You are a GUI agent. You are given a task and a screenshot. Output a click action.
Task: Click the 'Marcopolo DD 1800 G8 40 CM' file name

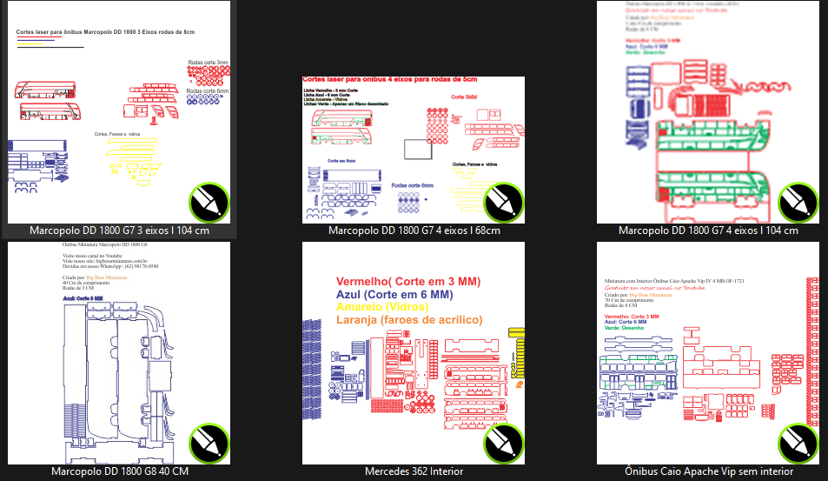(x=119, y=471)
